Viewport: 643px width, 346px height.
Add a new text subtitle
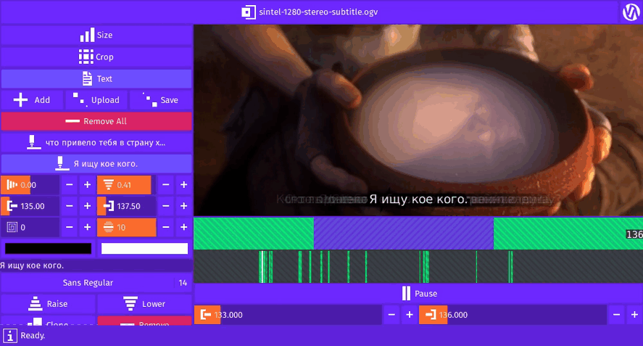click(32, 100)
